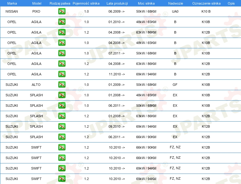Click 66kW / 90KM in the SPLASH row

click(146, 137)
